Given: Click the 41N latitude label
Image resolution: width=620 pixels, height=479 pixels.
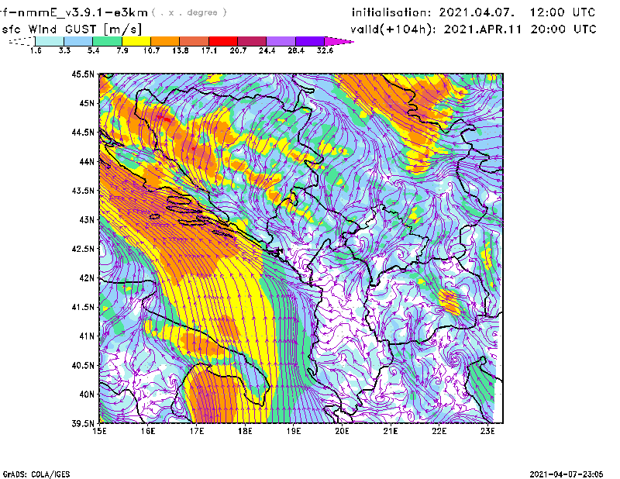Looking at the screenshot, I should (87, 336).
